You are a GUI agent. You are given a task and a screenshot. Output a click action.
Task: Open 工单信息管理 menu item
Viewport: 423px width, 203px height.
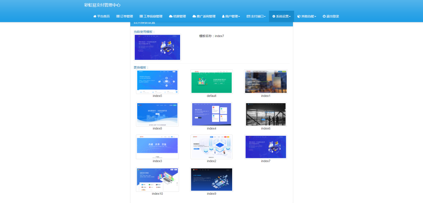pyautogui.click(x=151, y=17)
